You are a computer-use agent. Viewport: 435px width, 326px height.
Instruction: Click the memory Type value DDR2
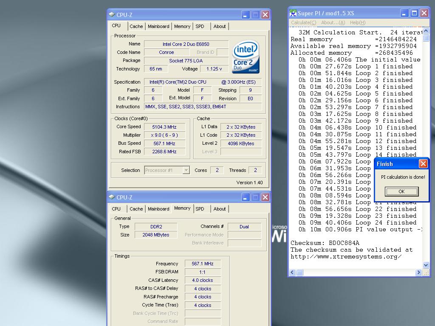156,227
